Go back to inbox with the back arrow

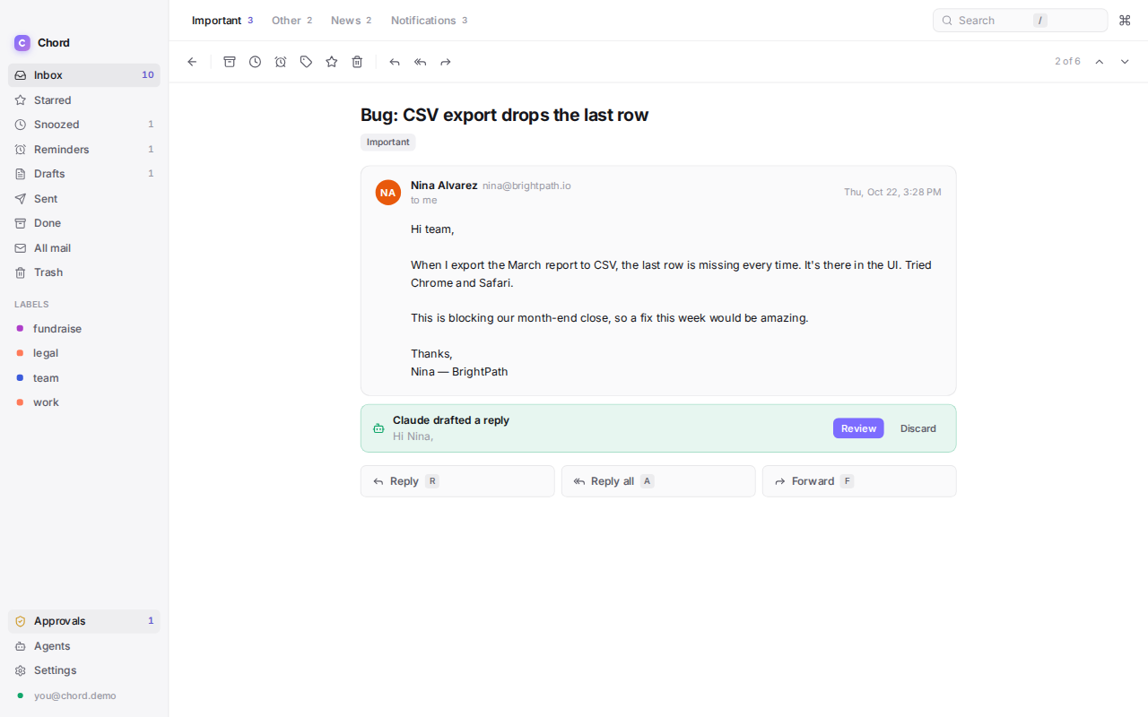(192, 62)
